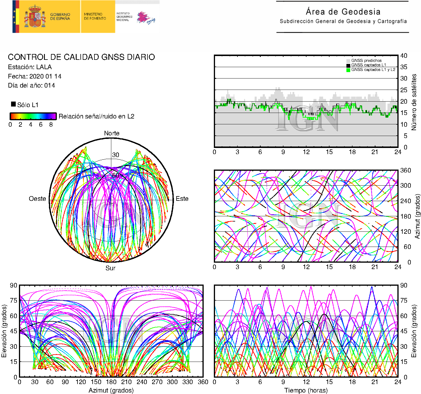The image size is (421, 394).
Task: Click the Norte label above the sky plot
Action: tap(112, 133)
